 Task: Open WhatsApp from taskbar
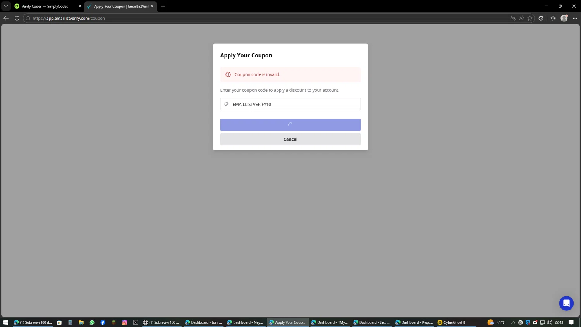point(92,322)
